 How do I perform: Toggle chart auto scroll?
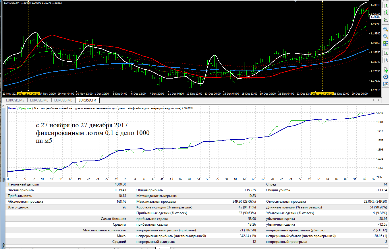click(x=386, y=53)
